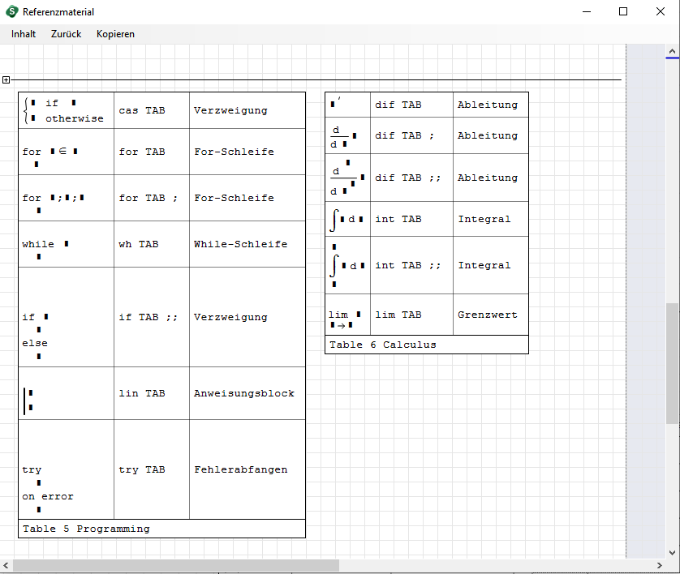The width and height of the screenshot is (680, 574).
Task: Select the d/d derivative fraction symbol
Action: pyautogui.click(x=342, y=135)
